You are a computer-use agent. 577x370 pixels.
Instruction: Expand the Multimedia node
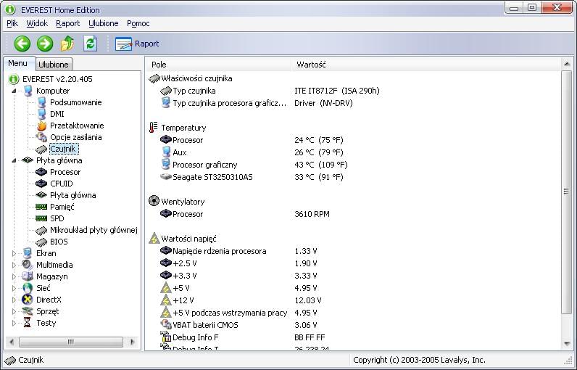[x=14, y=265]
